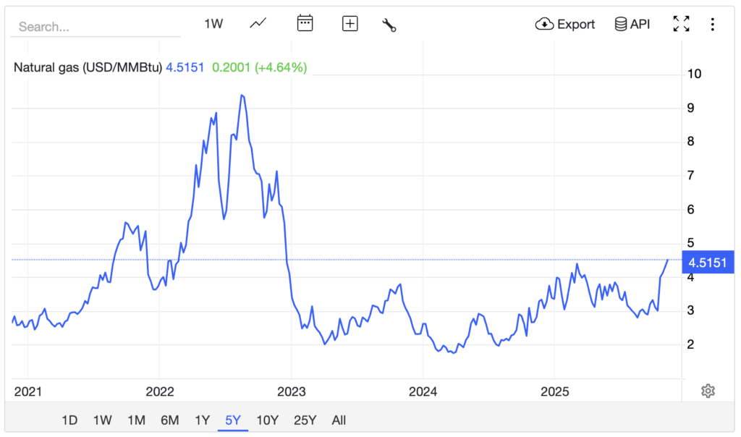Select the 1D time range
The image size is (741, 437).
[69, 420]
